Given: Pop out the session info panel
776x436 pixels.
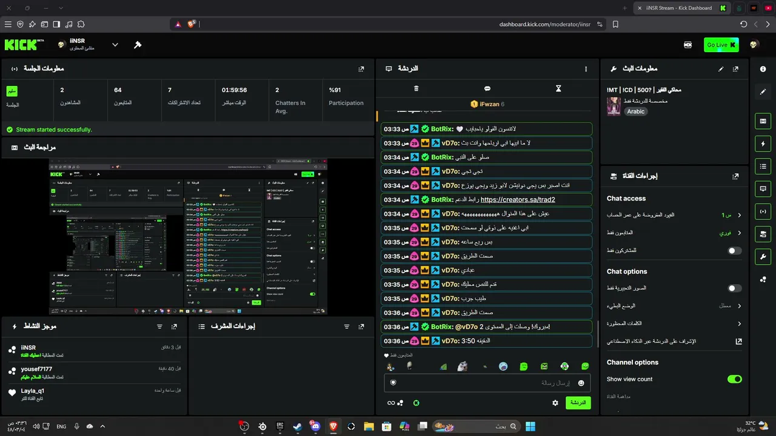Looking at the screenshot, I should point(361,69).
